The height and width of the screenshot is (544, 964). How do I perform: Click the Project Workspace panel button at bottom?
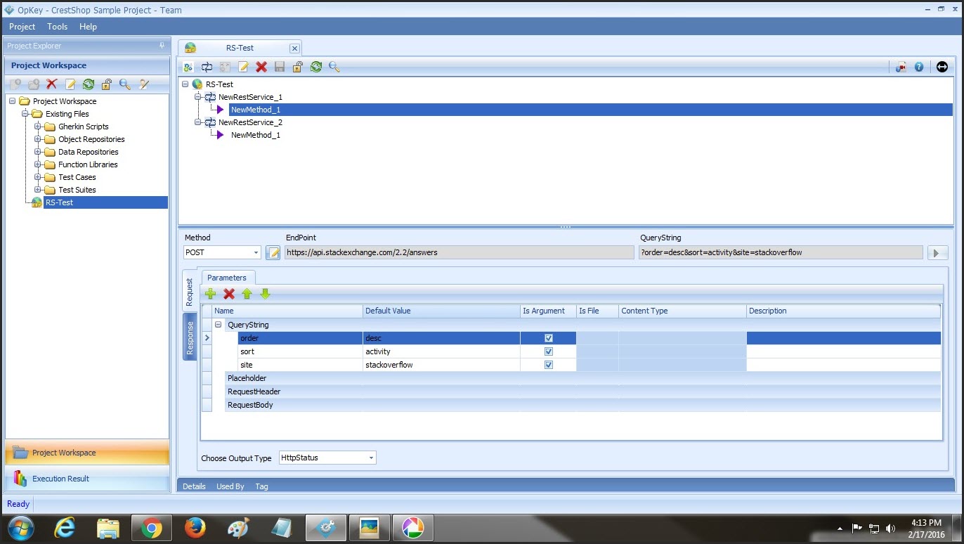tap(87, 453)
